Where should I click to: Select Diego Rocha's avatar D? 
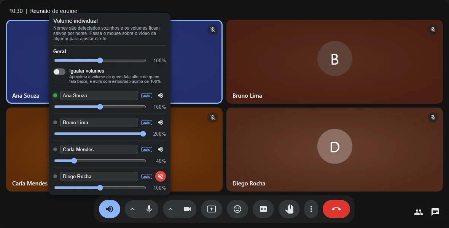pyautogui.click(x=334, y=146)
